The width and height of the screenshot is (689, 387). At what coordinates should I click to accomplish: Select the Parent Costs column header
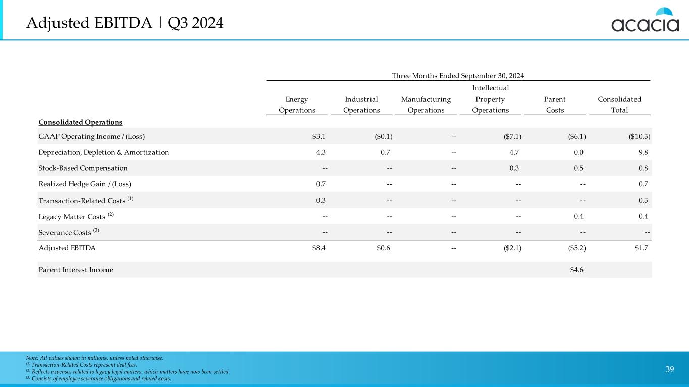(x=554, y=105)
